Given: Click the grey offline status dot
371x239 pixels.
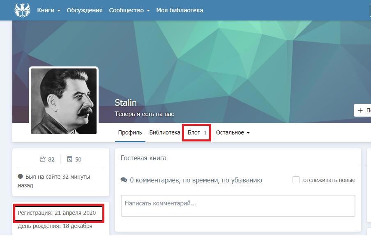Looking at the screenshot, I should click(21, 177).
